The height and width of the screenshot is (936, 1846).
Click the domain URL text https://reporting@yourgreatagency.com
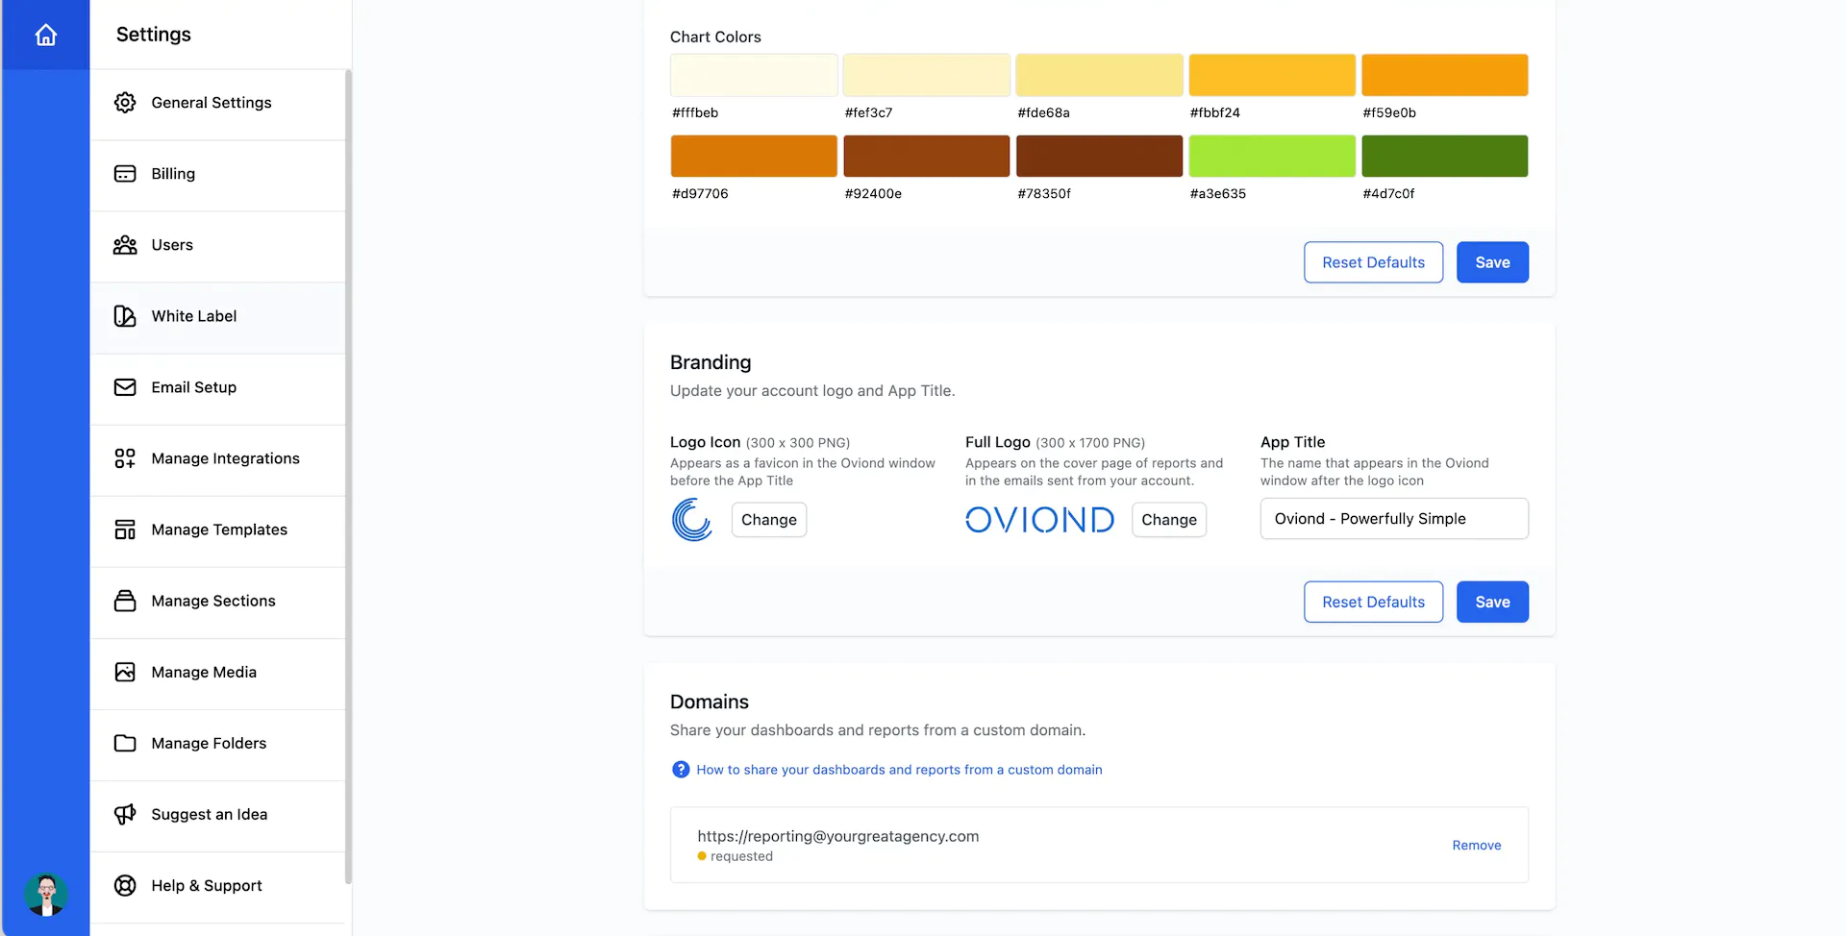click(838, 836)
